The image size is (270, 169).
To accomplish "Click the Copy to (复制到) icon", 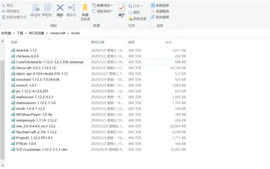I will [47, 10].
